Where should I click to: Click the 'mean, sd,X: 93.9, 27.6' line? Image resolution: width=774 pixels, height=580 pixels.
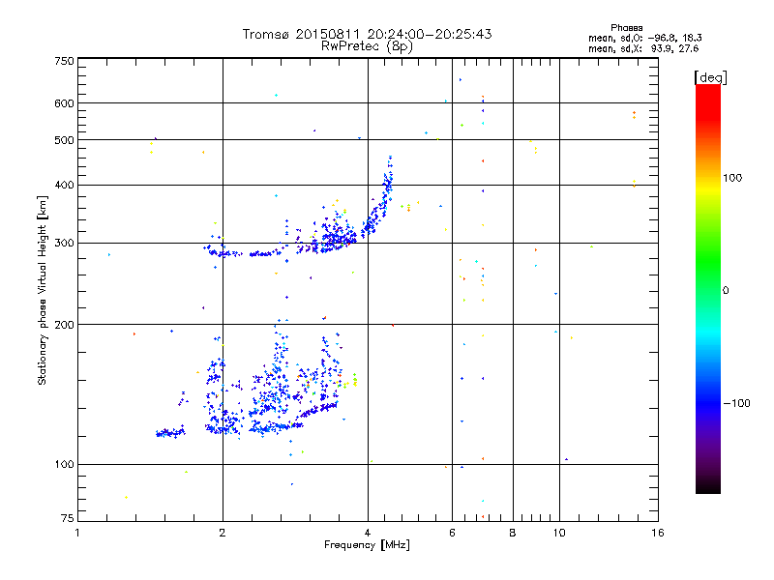(x=643, y=48)
